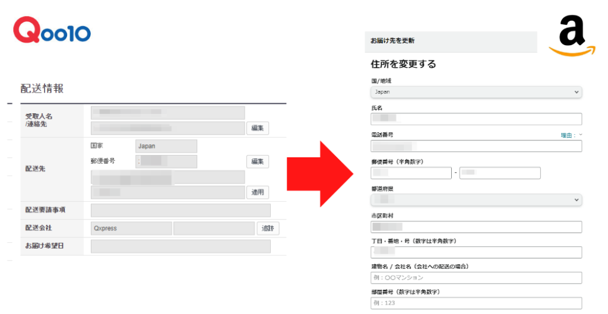Click 編集 button beside the 郵便番号 field
Image resolution: width=608 pixels, height=314 pixels.
click(257, 161)
